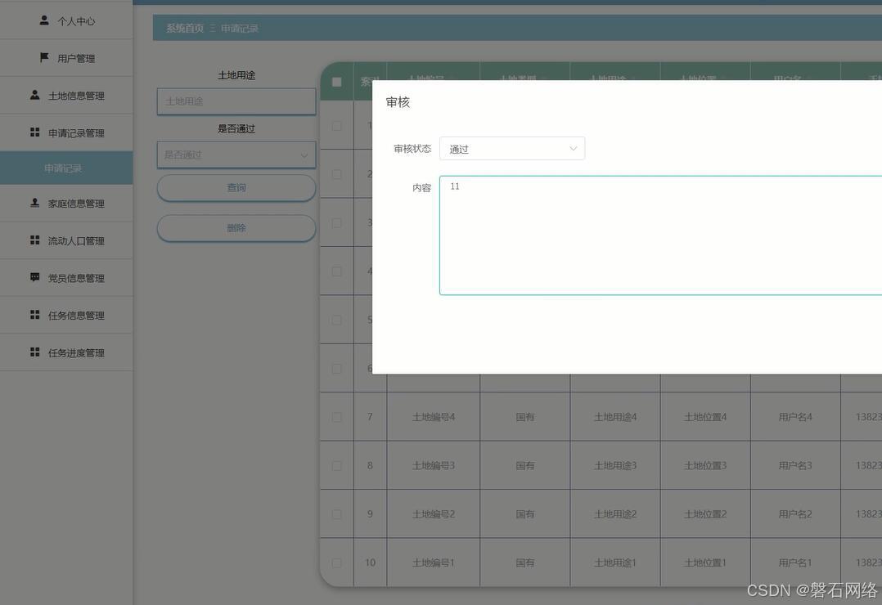
Task: Click inside the 内容 textarea
Action: (660, 235)
